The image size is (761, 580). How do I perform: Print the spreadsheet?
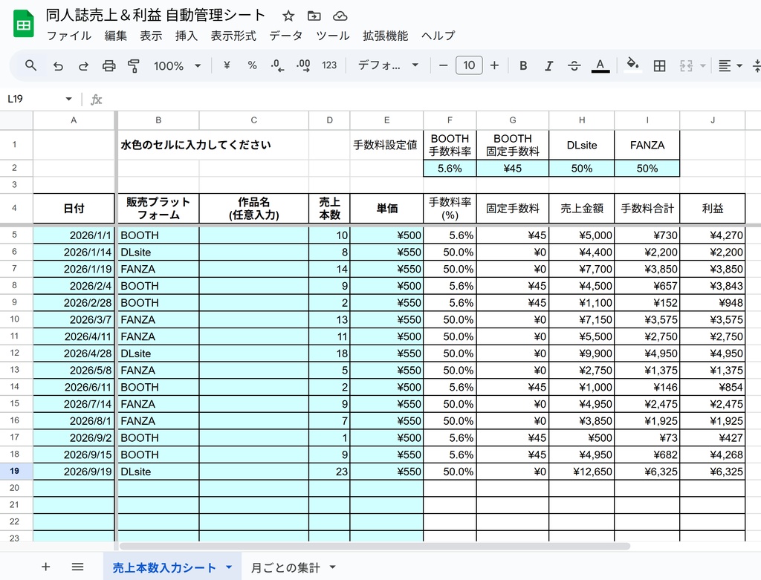[x=109, y=65]
